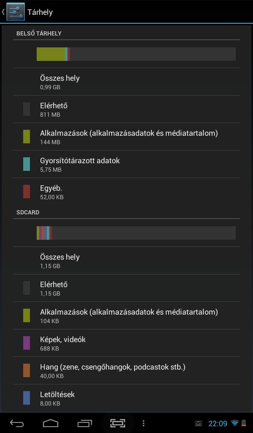253x433 pixels.
Task: Open Letöltések 8,00 KB entry
Action: (126, 398)
